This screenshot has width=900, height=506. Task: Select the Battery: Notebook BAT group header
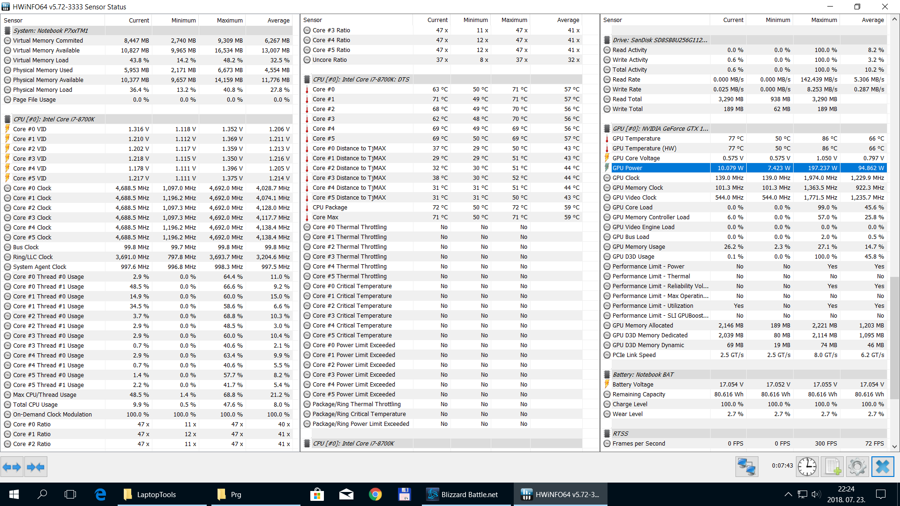(744, 374)
